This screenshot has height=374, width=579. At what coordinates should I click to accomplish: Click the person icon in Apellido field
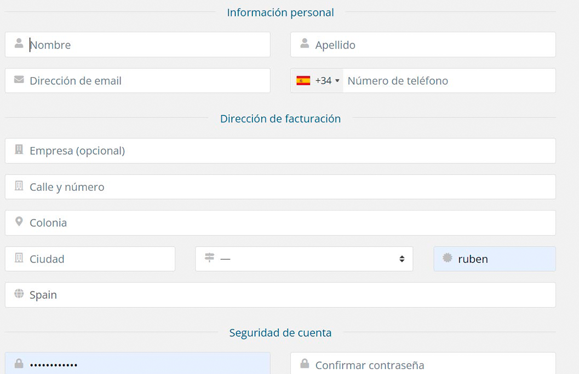pos(305,43)
